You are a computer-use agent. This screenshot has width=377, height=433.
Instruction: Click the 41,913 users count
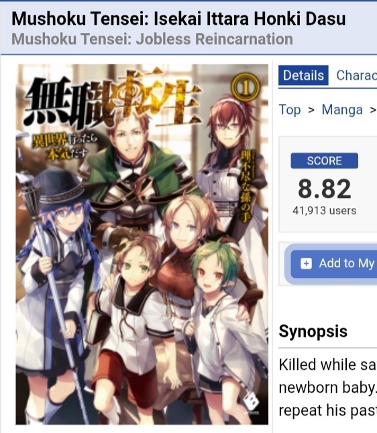pos(324,211)
